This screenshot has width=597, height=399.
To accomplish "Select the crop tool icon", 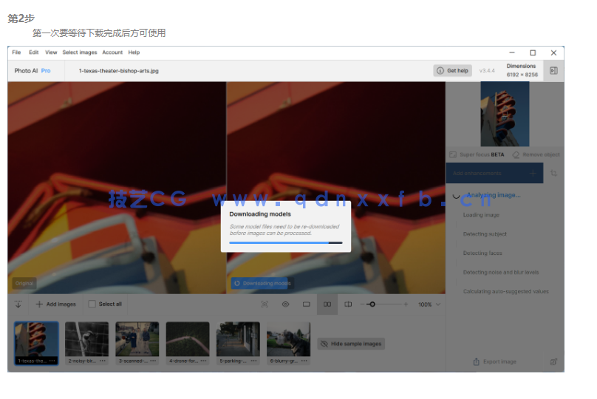I will point(553,173).
